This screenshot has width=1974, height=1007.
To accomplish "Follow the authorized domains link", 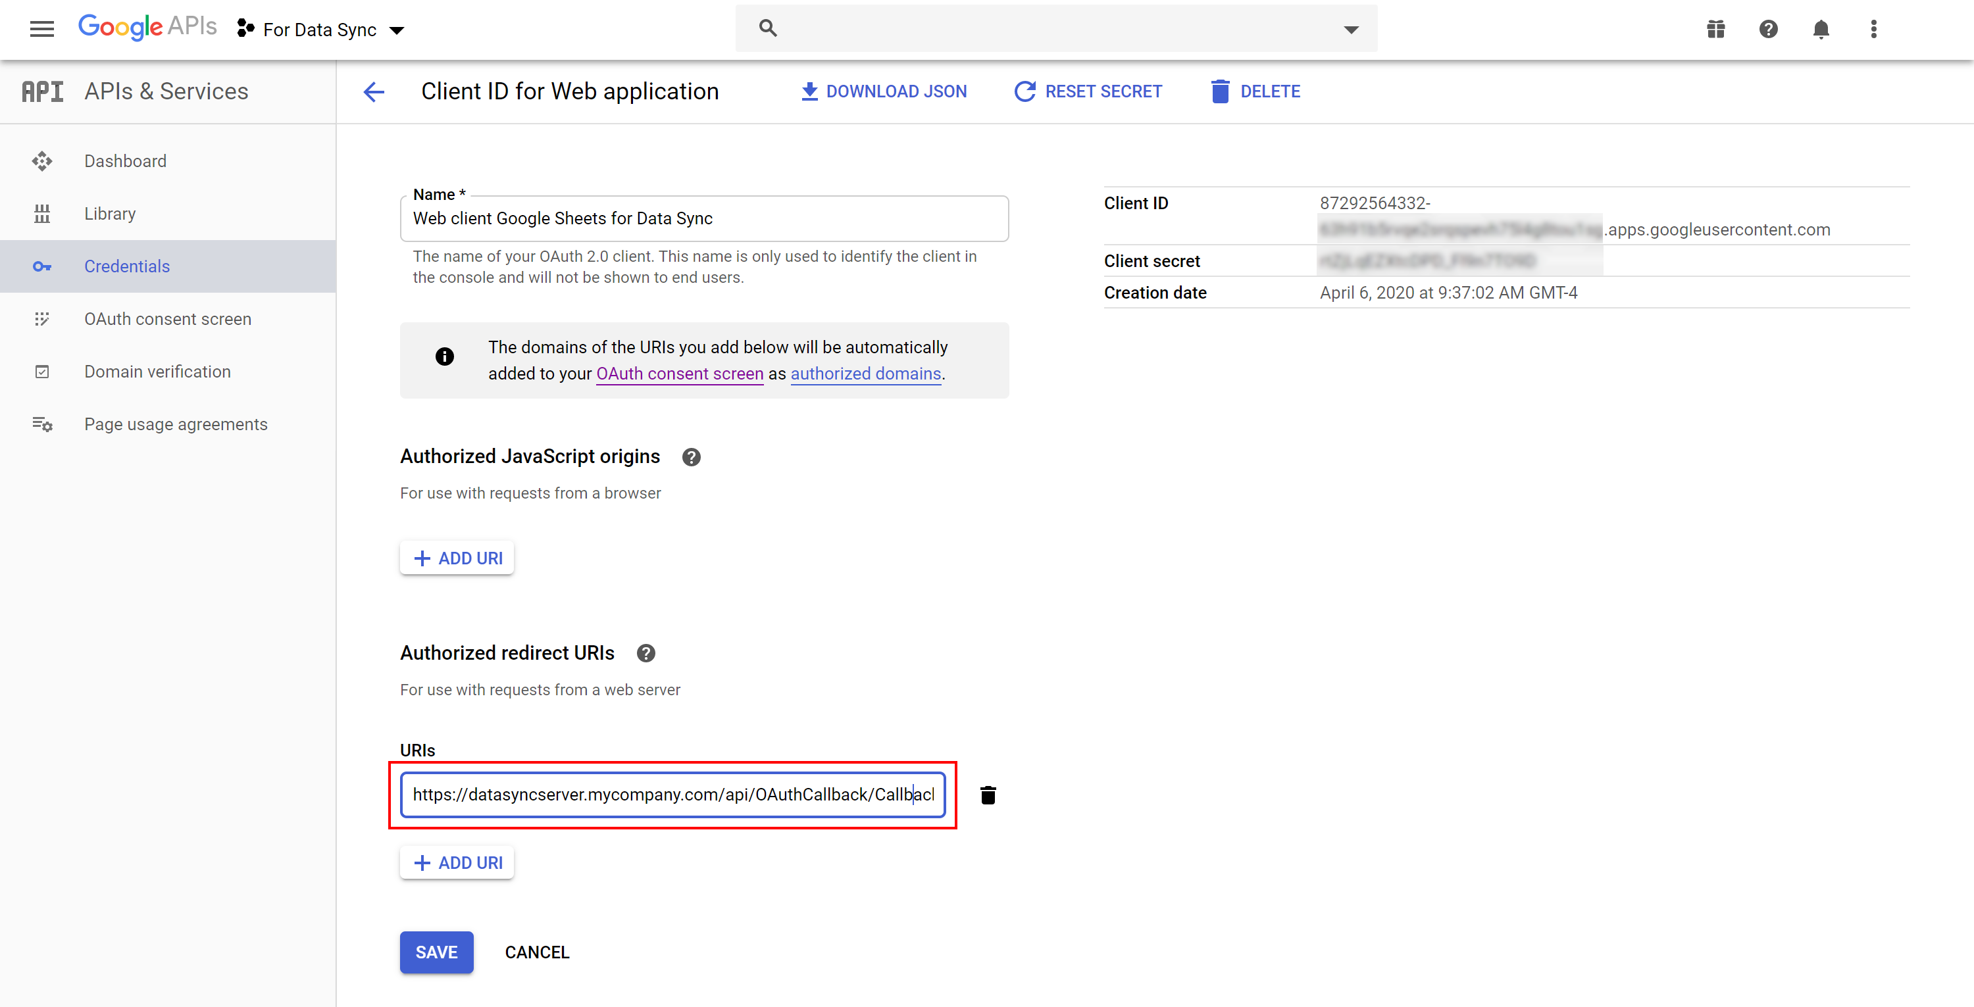I will [866, 374].
